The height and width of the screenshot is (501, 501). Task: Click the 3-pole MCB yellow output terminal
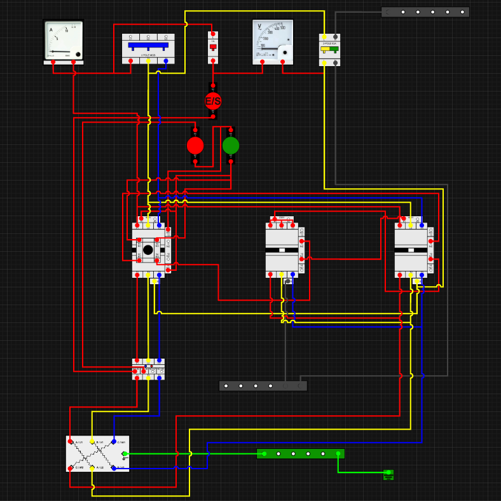pos(148,60)
